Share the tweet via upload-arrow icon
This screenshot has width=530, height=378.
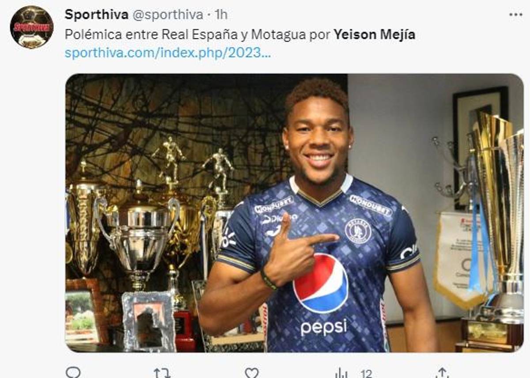pos(442,373)
